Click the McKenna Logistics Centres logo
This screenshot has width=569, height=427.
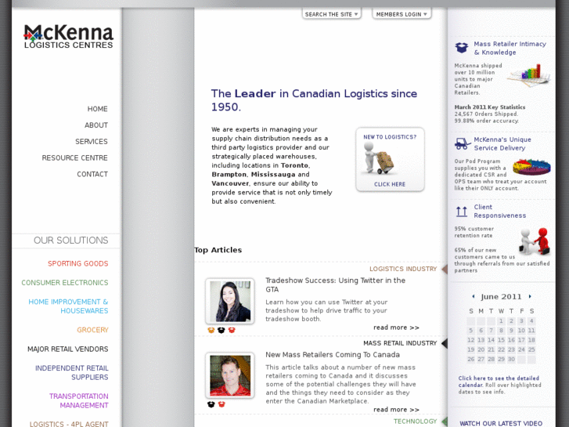coord(69,36)
